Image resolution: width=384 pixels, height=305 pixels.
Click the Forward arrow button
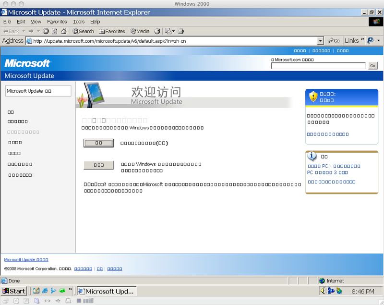click(31, 31)
